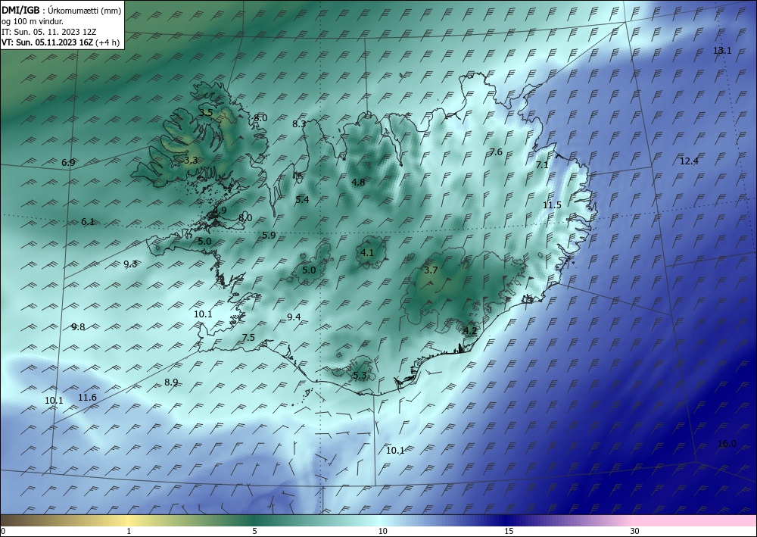Select the 4.8 value in north Iceland

[x=358, y=182]
